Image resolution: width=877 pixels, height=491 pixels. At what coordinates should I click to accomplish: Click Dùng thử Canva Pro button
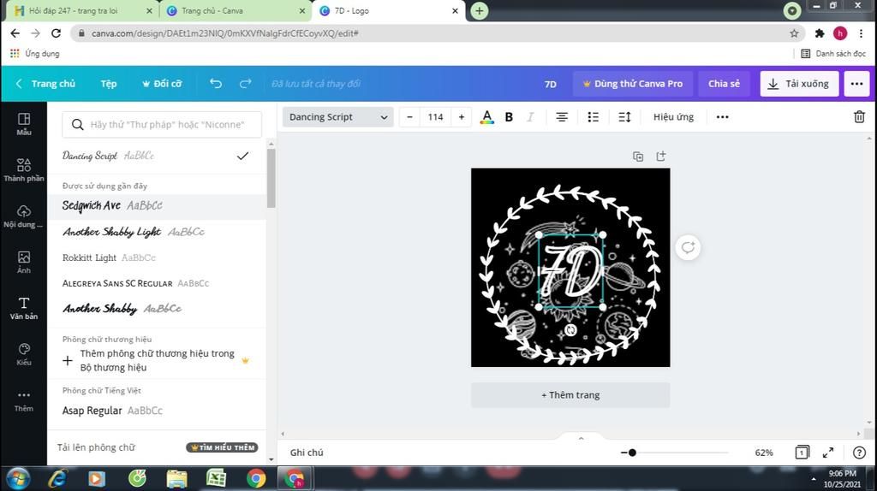click(633, 84)
